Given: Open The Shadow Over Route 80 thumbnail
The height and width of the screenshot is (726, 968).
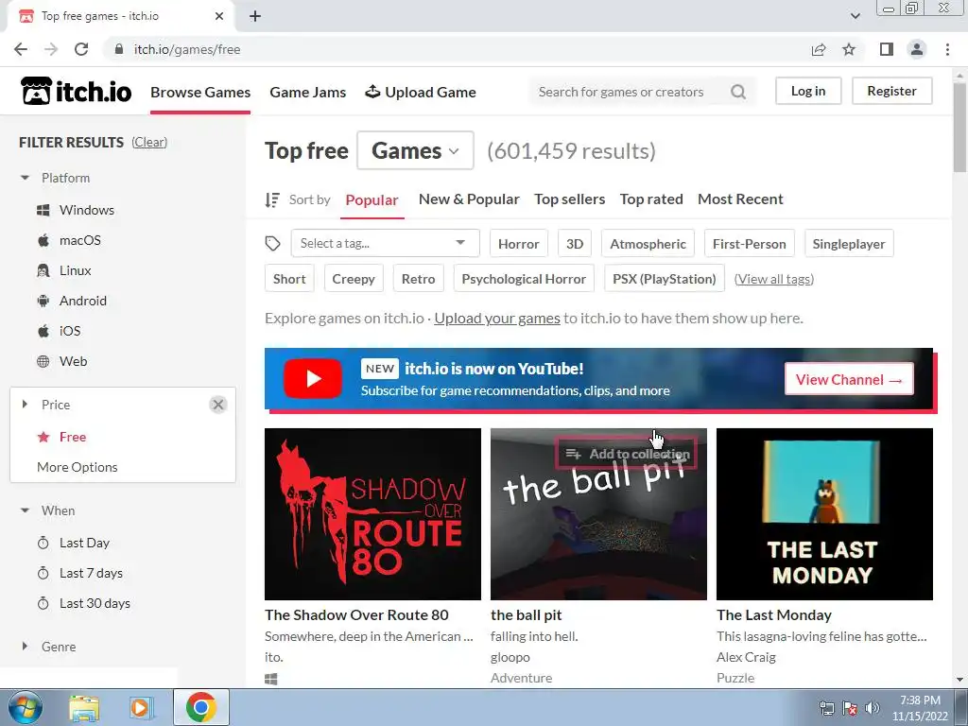Looking at the screenshot, I should (372, 513).
